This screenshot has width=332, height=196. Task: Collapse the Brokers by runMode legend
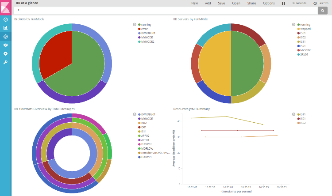pyautogui.click(x=134, y=25)
